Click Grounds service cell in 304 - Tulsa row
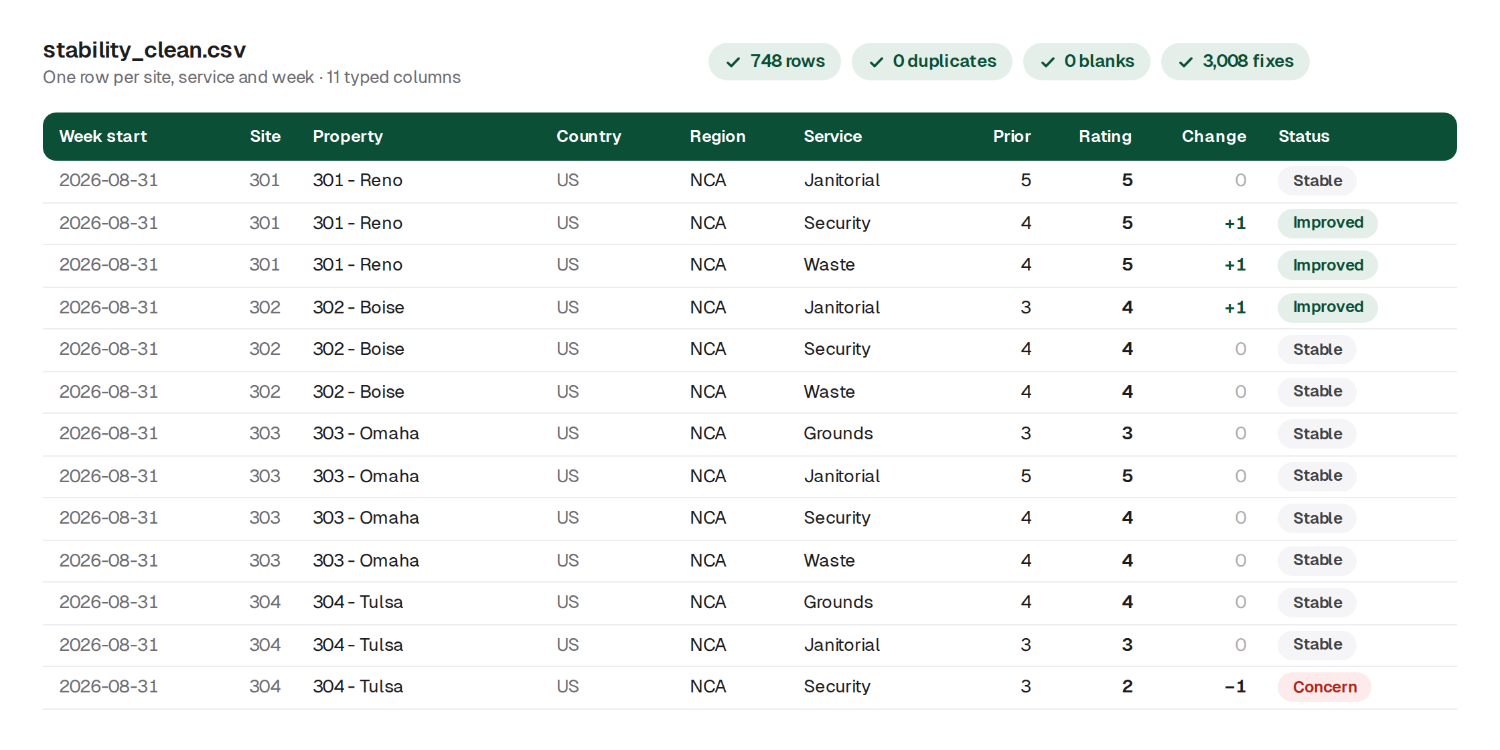 (x=838, y=603)
